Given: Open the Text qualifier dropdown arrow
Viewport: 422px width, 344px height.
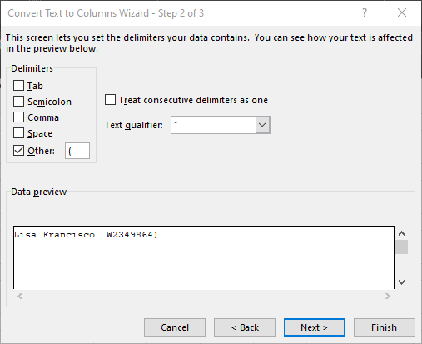Looking at the screenshot, I should pyautogui.click(x=262, y=125).
